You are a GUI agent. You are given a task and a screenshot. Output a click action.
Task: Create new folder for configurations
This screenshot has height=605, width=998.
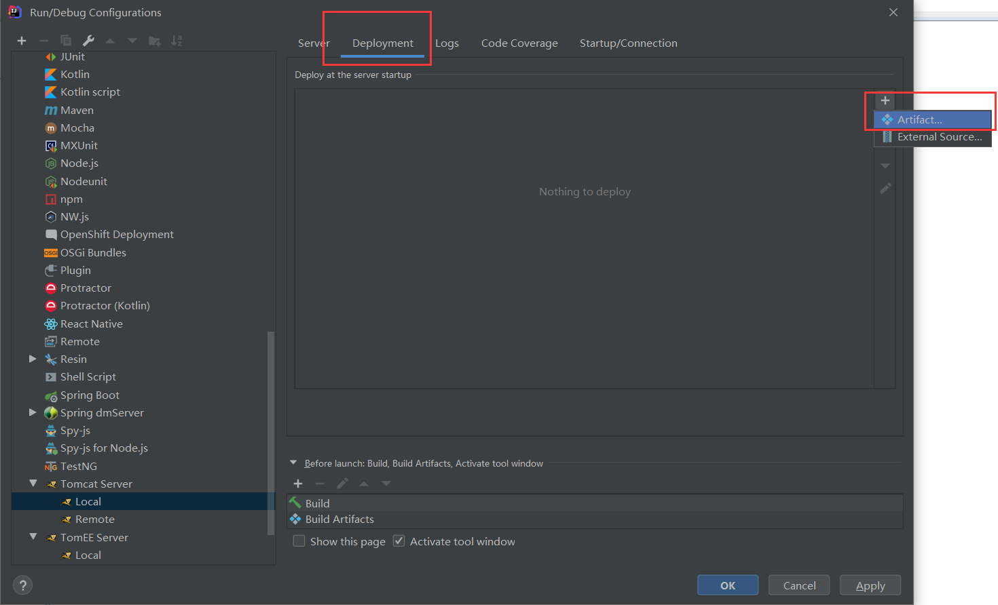pos(155,41)
